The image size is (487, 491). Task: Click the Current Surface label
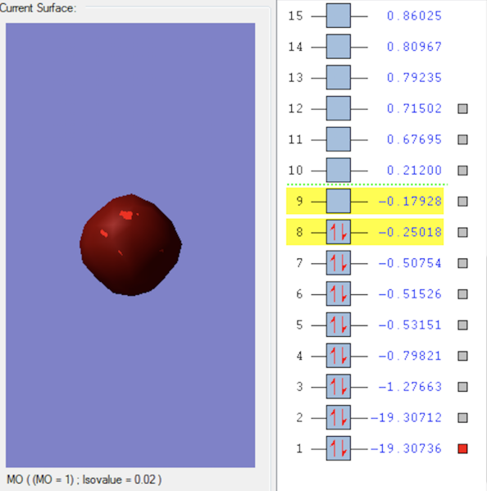coord(38,8)
